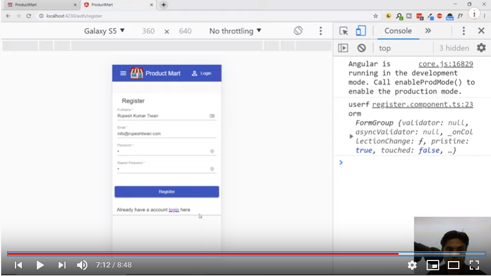
Task: Expand the FormGroup object in console
Action: [x=352, y=136]
